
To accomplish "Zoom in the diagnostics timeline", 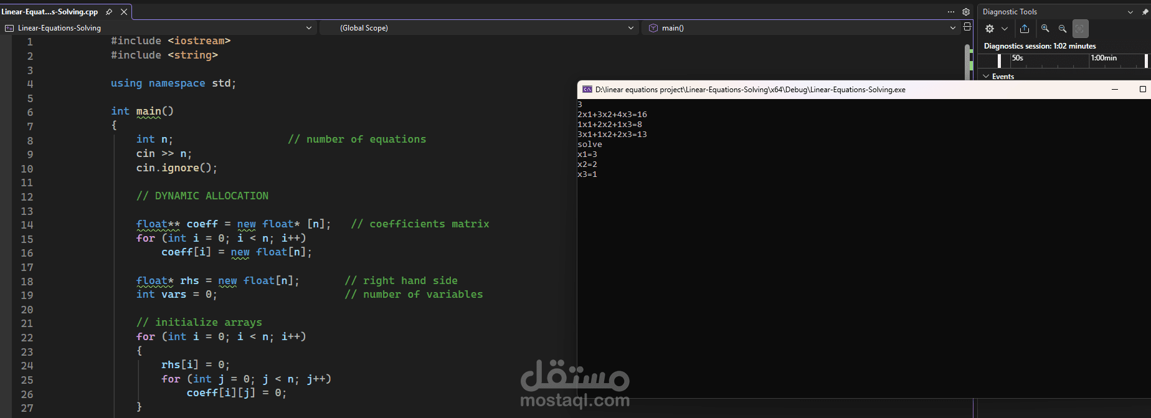I will click(x=1045, y=29).
